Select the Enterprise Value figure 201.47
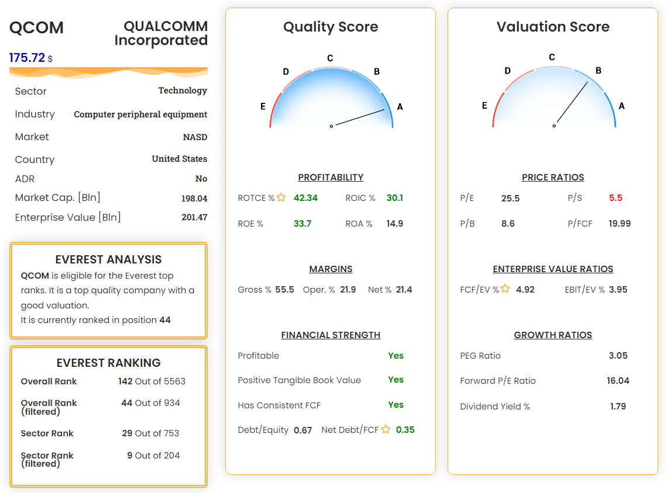This screenshot has height=493, width=667. pyautogui.click(x=194, y=217)
